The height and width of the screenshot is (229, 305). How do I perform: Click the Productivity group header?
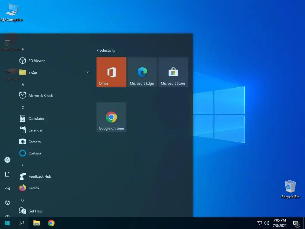coord(106,50)
